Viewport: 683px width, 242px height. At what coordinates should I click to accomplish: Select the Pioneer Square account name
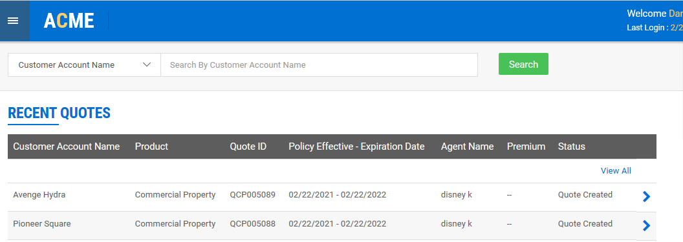(x=42, y=224)
